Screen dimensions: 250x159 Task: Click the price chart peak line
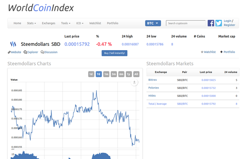click(x=96, y=91)
